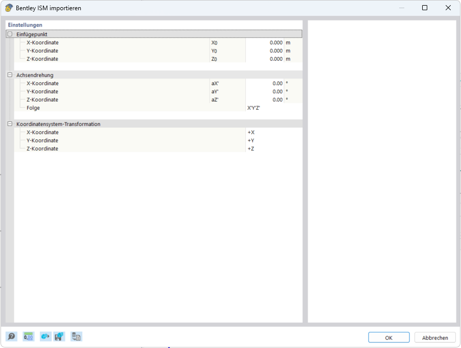Close the Bentley ISM importieren dialog
The width and height of the screenshot is (461, 348).
coord(448,8)
